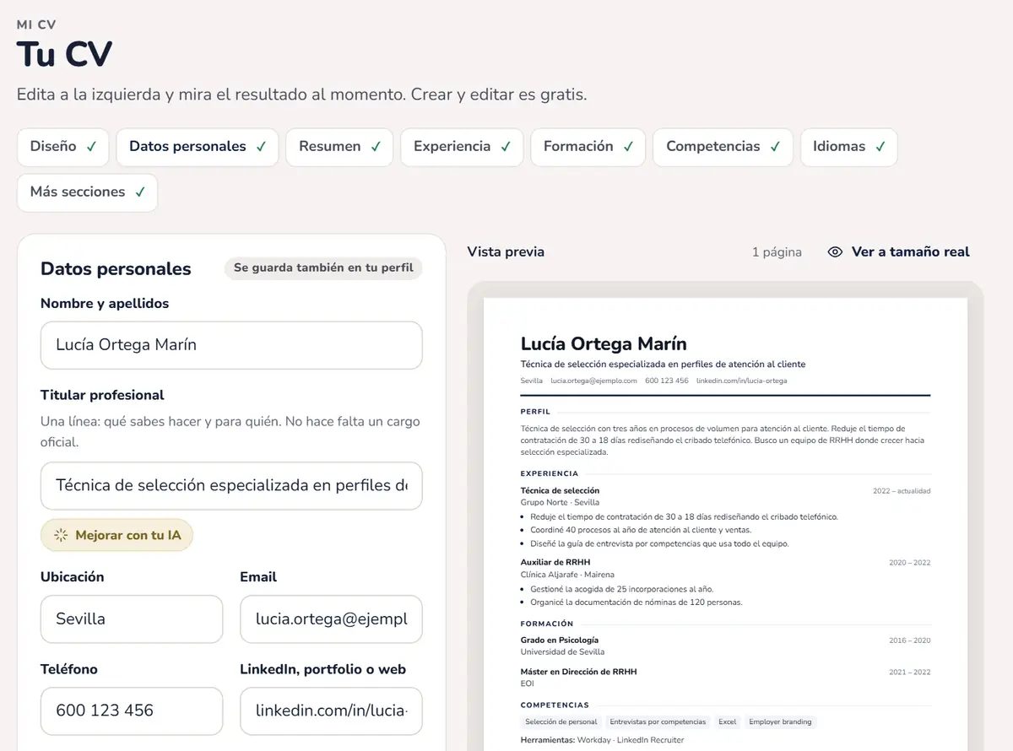Edit the Titular profesional input field

pos(231,485)
